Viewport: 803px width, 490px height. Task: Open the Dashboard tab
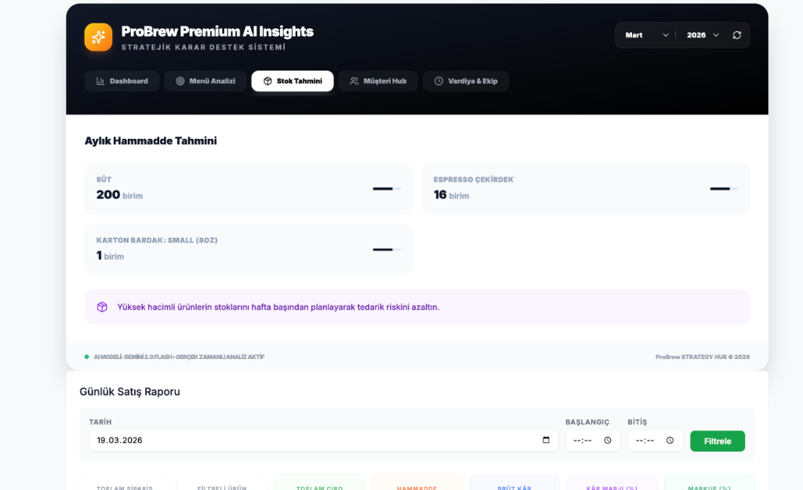(122, 82)
